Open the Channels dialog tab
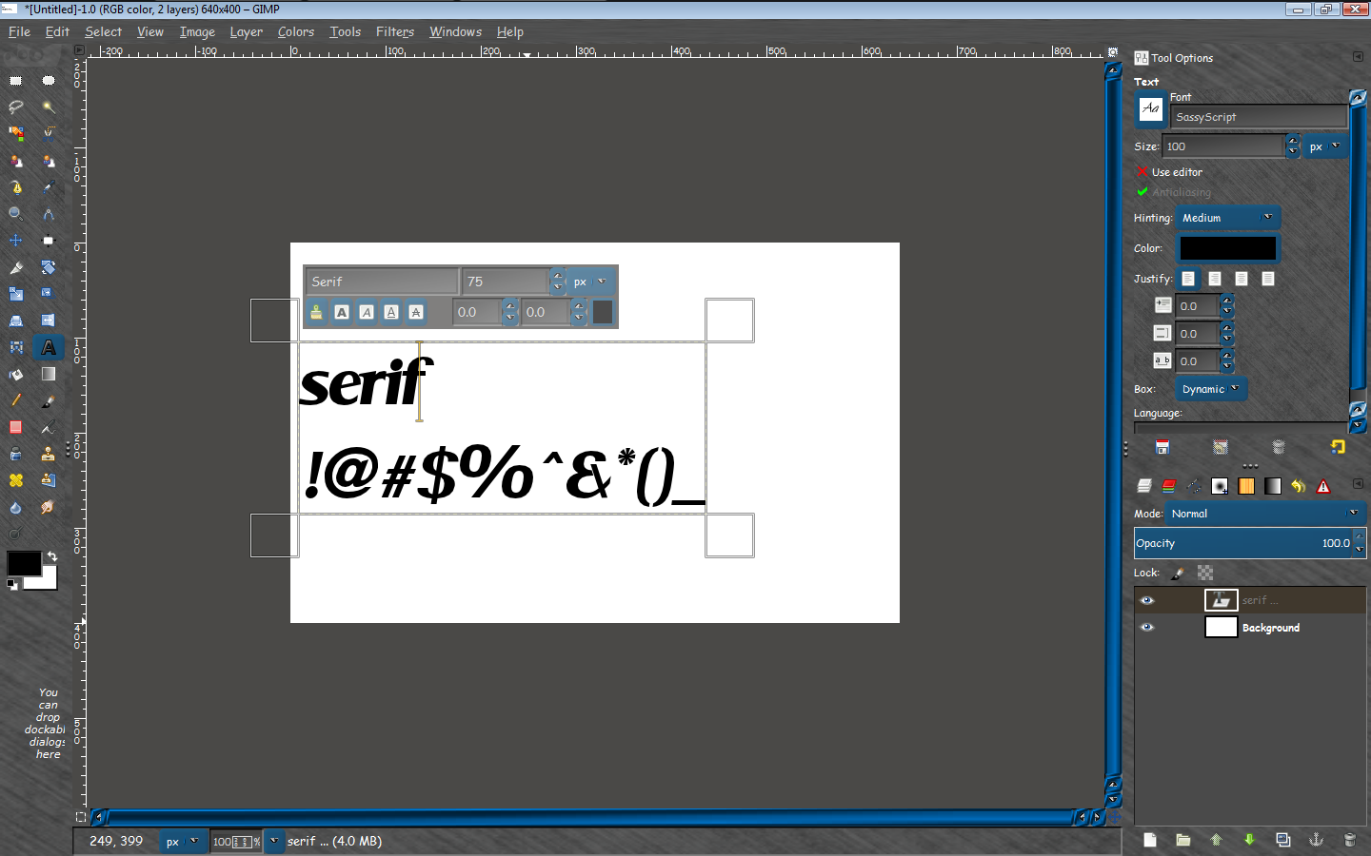Image resolution: width=1371 pixels, height=856 pixels. [1169, 486]
